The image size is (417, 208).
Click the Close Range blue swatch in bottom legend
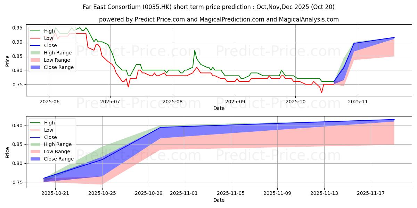pos(36,159)
